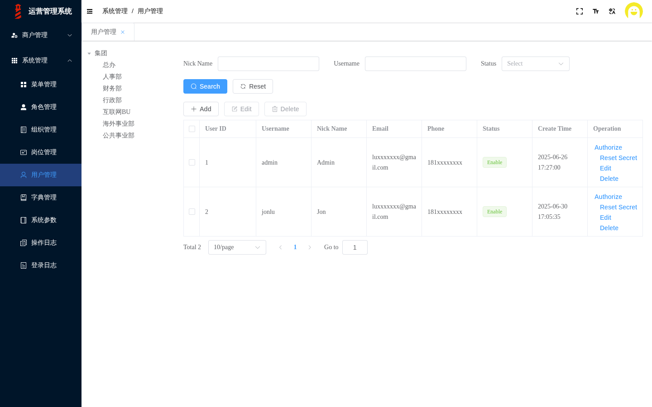Click 系统管理 in the breadcrumb

coord(115,11)
